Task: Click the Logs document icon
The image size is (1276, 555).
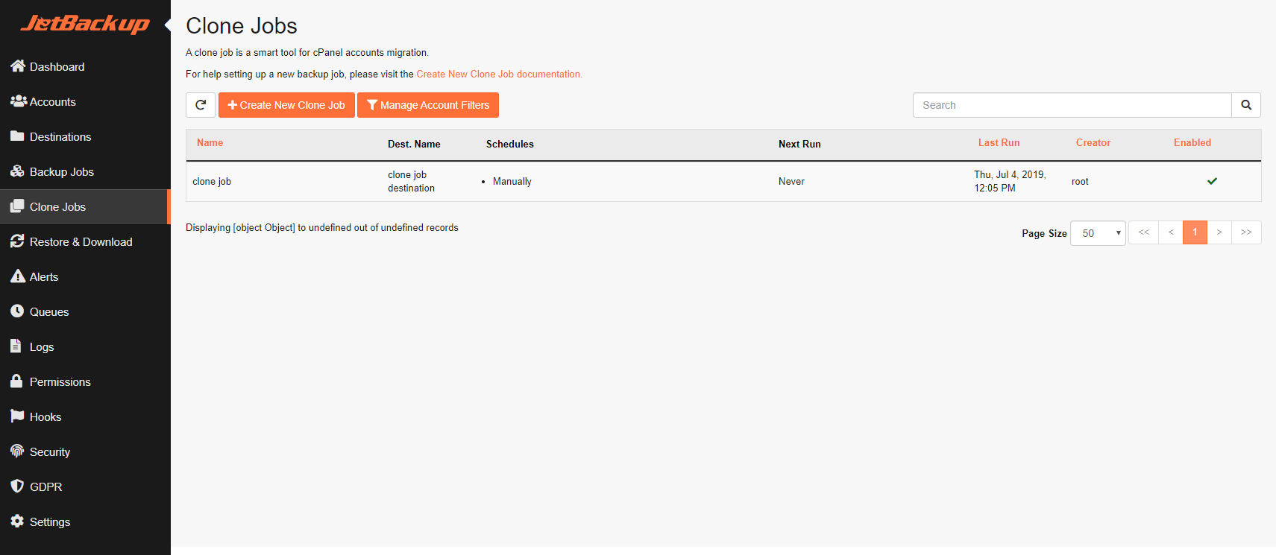Action: pos(16,346)
